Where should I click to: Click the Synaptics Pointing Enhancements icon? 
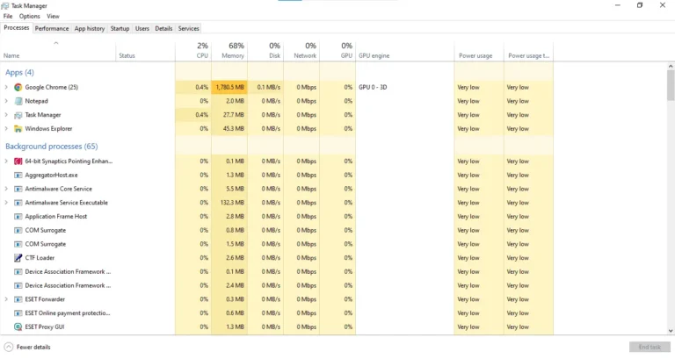coord(18,162)
